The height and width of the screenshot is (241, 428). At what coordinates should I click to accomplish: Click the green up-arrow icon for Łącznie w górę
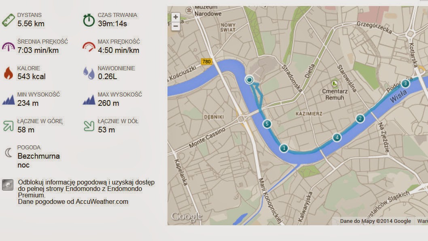8,126
